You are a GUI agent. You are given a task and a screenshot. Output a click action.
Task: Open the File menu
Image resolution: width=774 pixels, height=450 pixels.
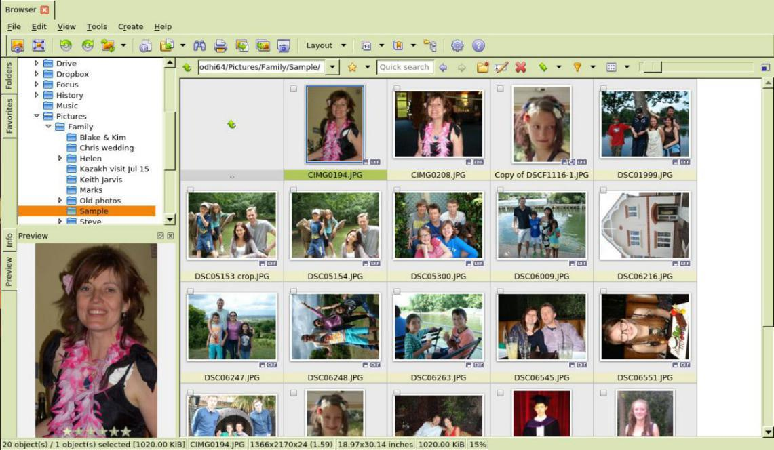point(14,26)
